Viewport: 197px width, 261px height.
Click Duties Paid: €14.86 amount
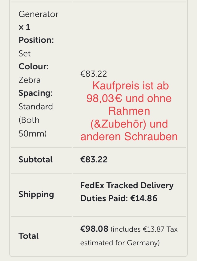[119, 198]
